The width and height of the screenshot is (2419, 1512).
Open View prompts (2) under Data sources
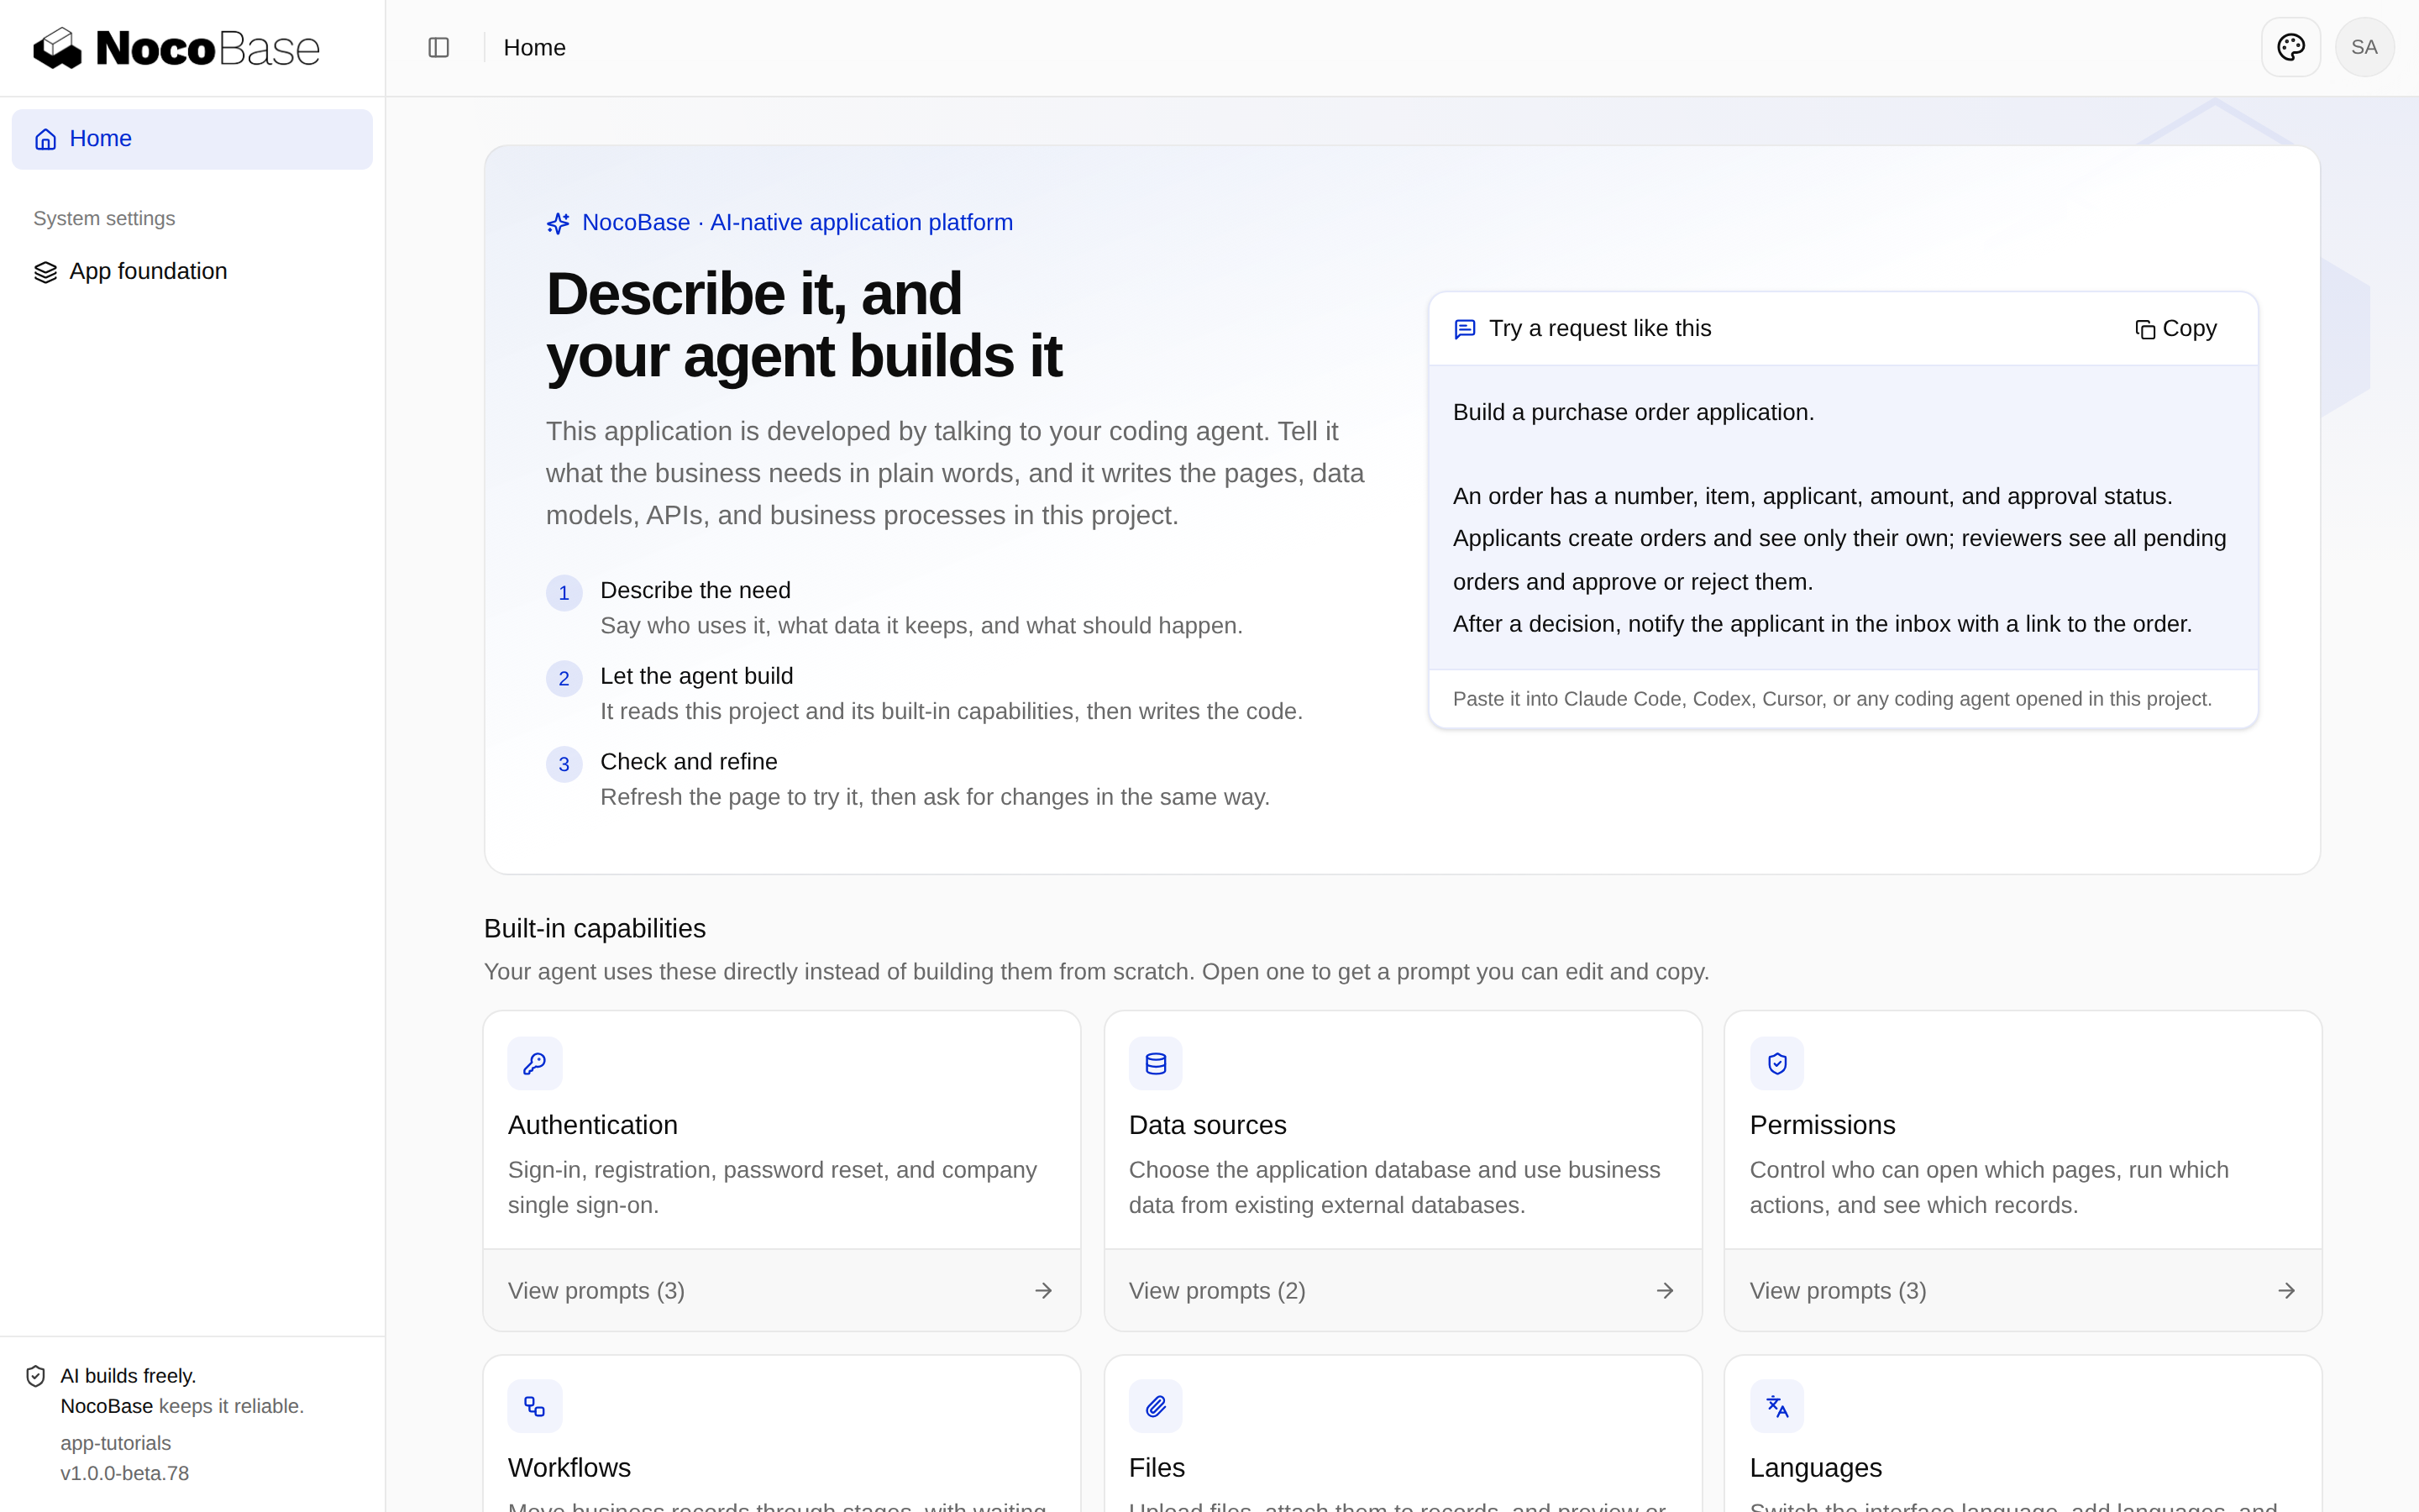(x=1403, y=1290)
